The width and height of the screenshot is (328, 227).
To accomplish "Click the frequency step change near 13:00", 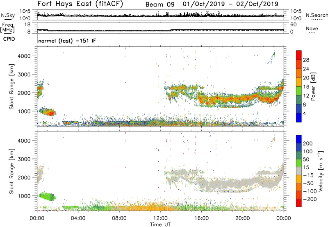I will pyautogui.click(x=171, y=30).
